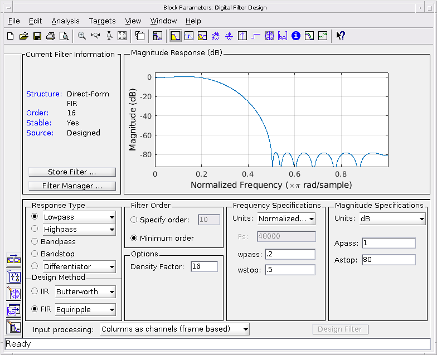This screenshot has width=437, height=355.
Task: Open Input processing dropdown
Action: [x=174, y=329]
